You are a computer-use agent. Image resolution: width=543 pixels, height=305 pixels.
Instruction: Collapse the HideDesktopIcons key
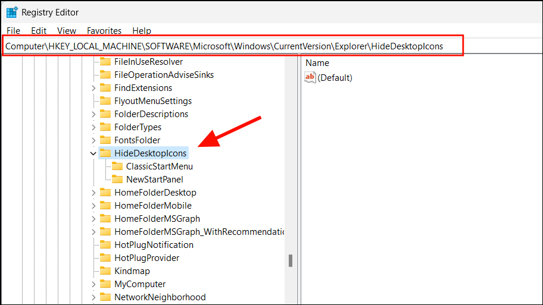point(93,153)
